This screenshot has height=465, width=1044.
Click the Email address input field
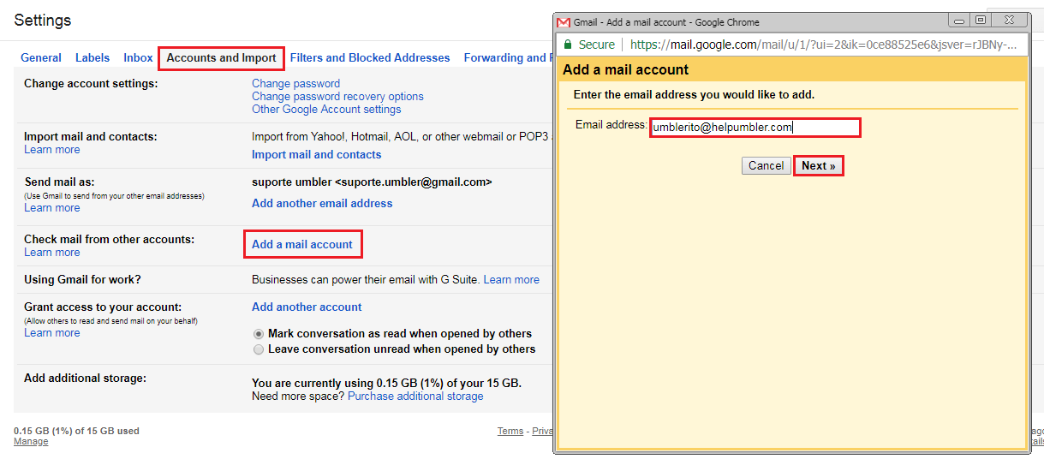pyautogui.click(x=755, y=128)
